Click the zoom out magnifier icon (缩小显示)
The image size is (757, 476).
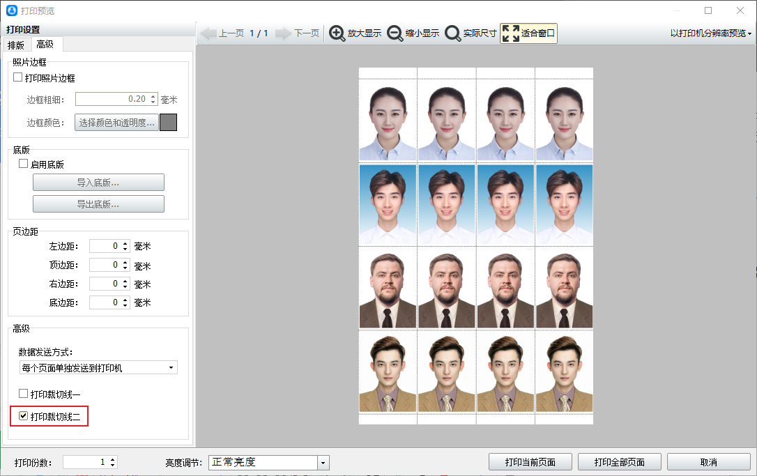coord(395,33)
